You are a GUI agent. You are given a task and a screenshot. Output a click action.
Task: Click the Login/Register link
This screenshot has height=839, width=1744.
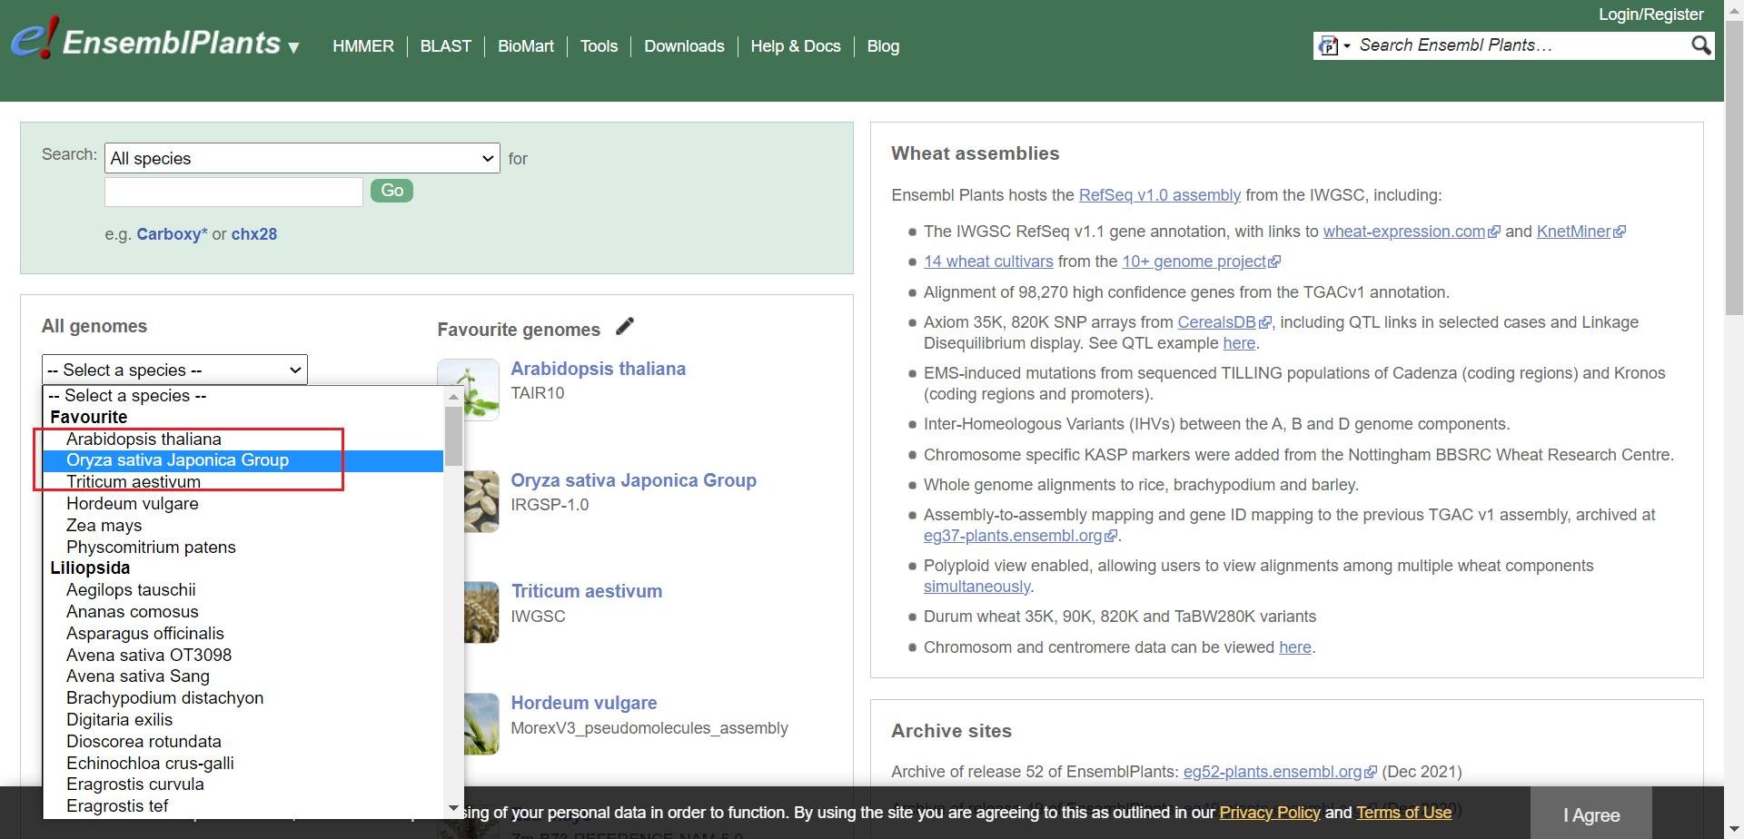[x=1650, y=15]
